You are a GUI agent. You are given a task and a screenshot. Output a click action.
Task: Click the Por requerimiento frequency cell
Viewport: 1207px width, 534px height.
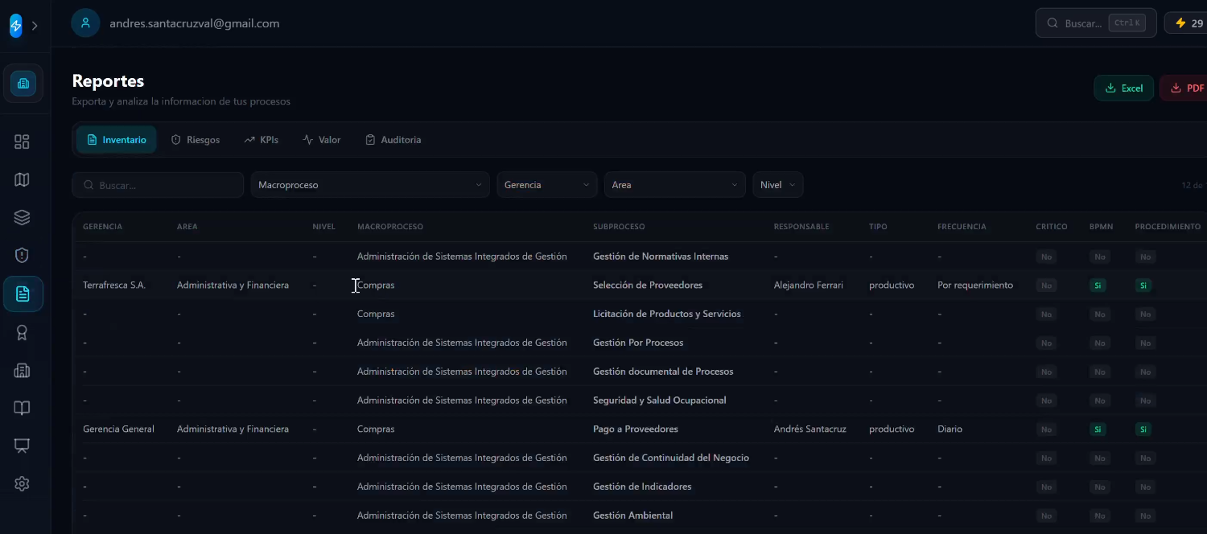coord(975,285)
